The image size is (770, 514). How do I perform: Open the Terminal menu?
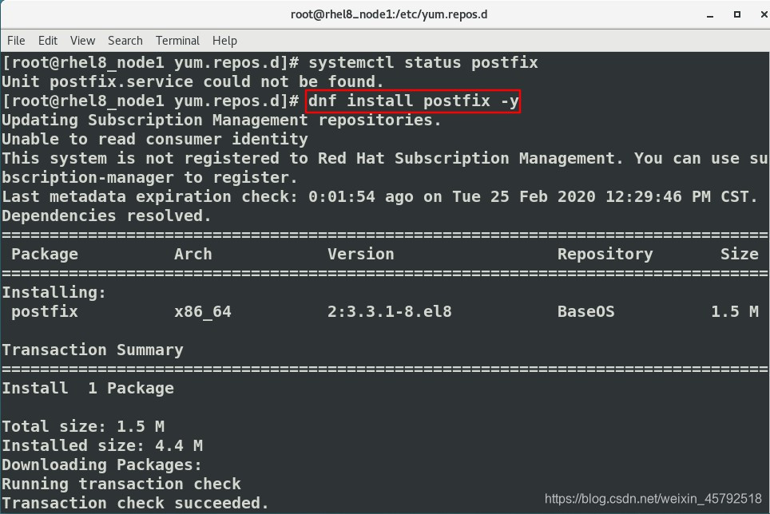coord(177,41)
